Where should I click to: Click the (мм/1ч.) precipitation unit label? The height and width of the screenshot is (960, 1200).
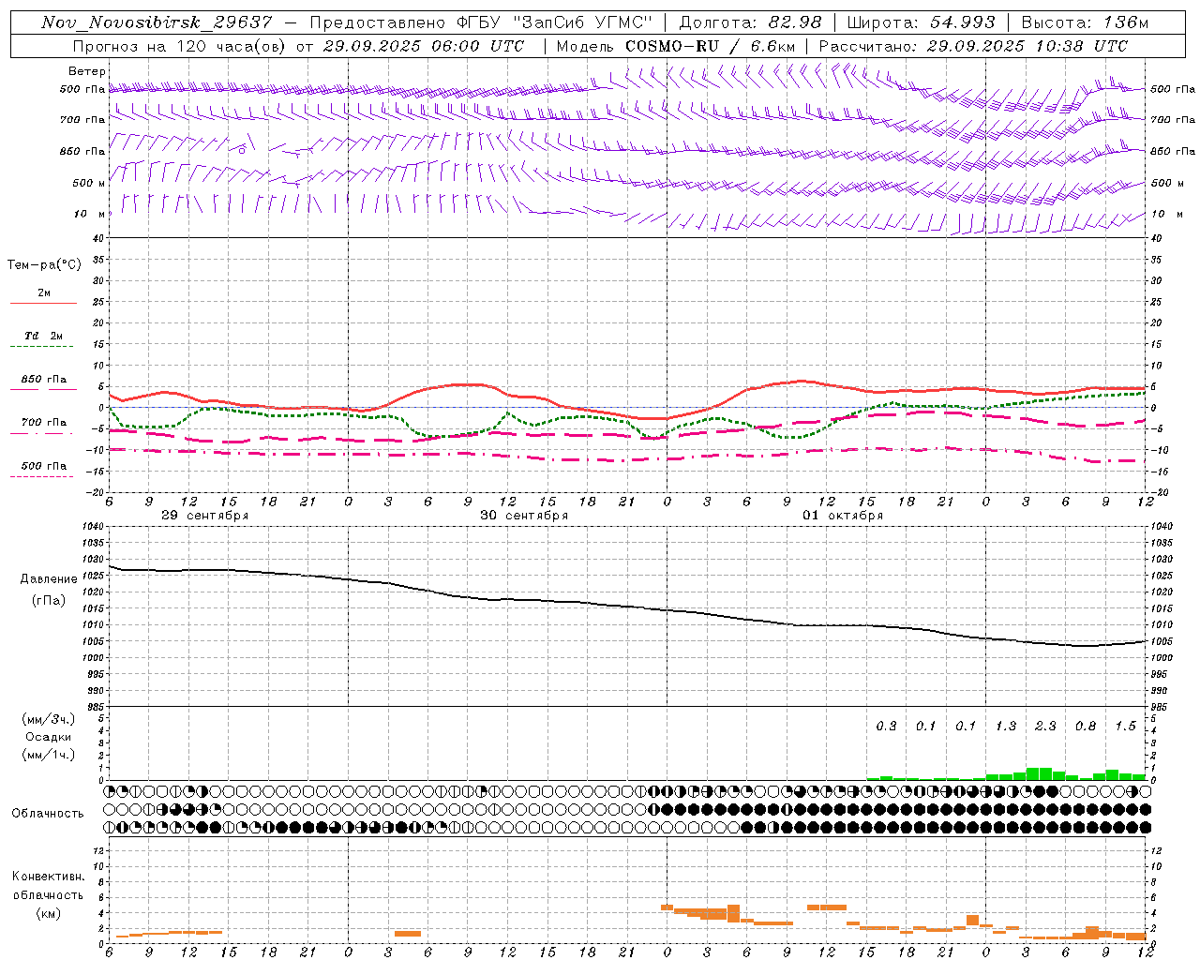tap(49, 755)
